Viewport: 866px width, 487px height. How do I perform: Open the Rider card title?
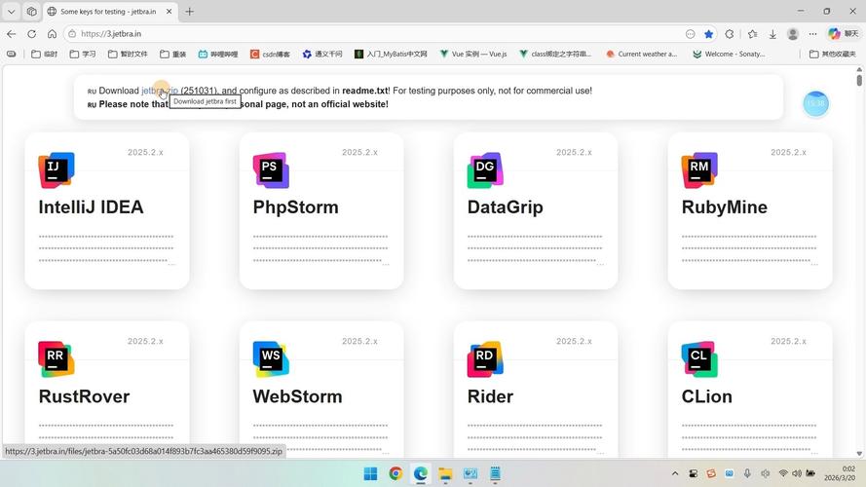(490, 396)
